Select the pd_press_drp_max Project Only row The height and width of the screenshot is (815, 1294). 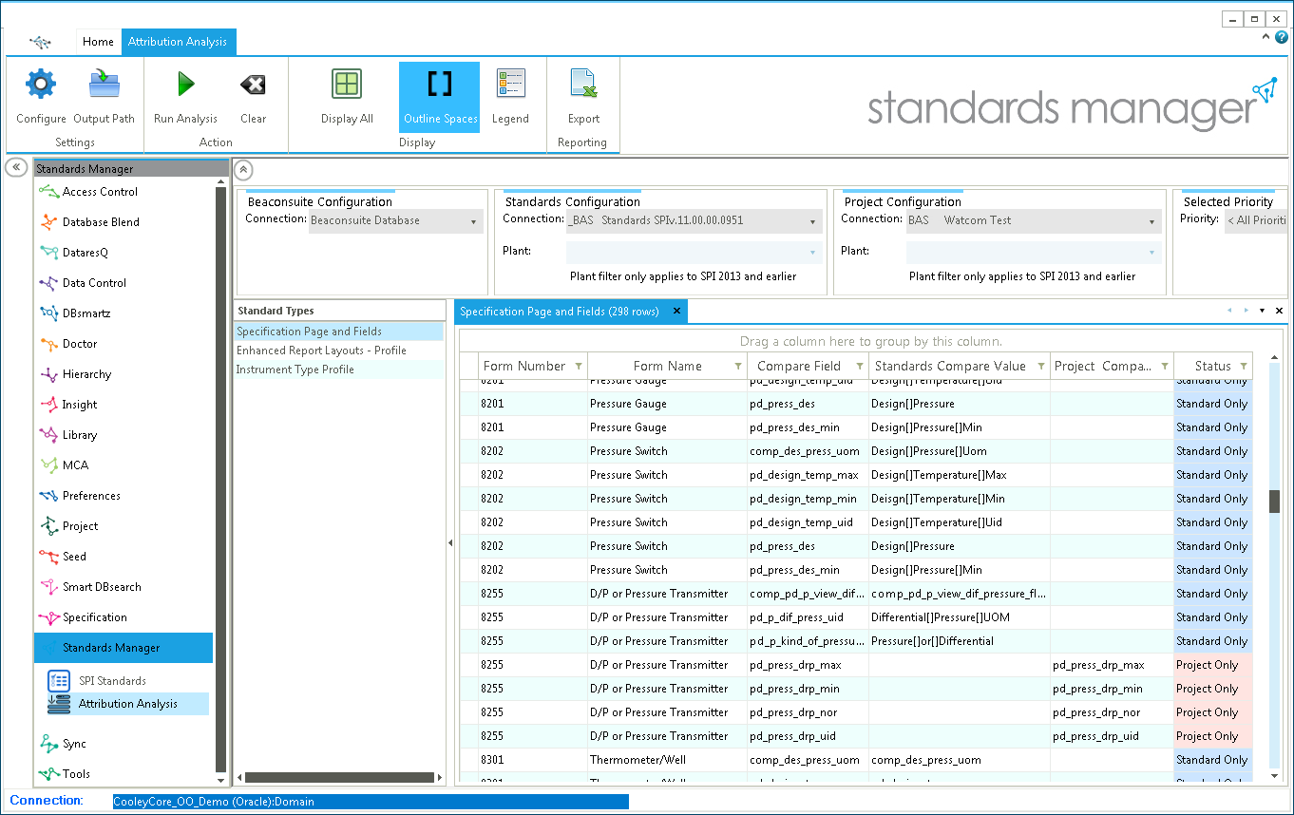coord(857,665)
